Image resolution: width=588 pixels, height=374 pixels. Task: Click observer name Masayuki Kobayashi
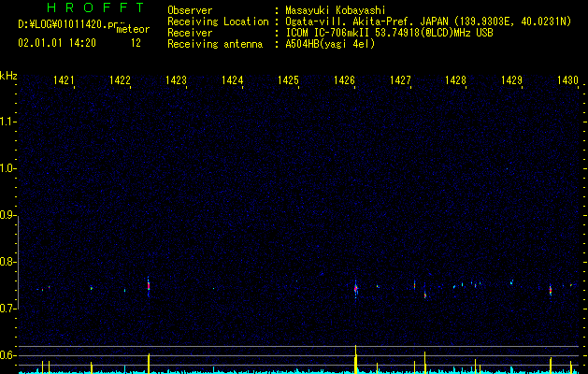[336, 10]
